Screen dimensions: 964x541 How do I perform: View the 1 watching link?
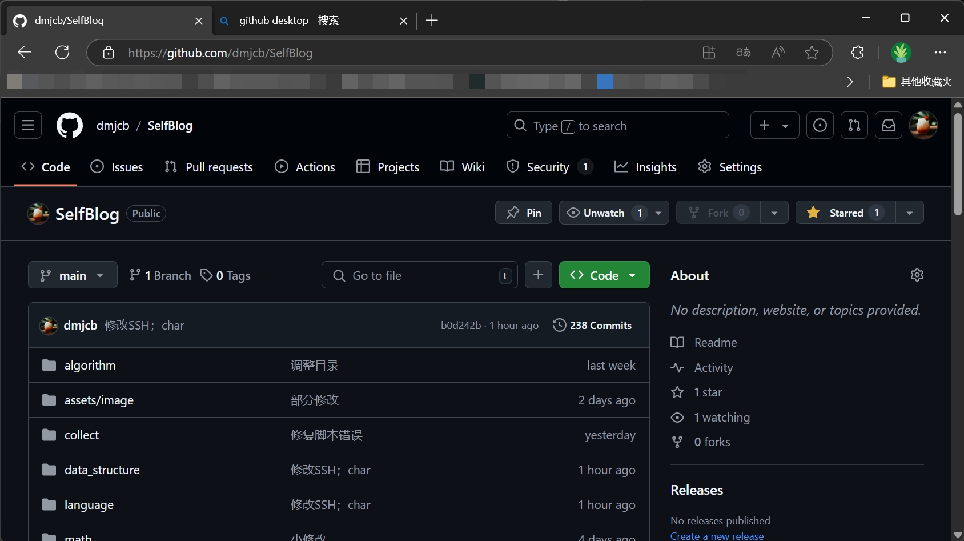pos(710,417)
